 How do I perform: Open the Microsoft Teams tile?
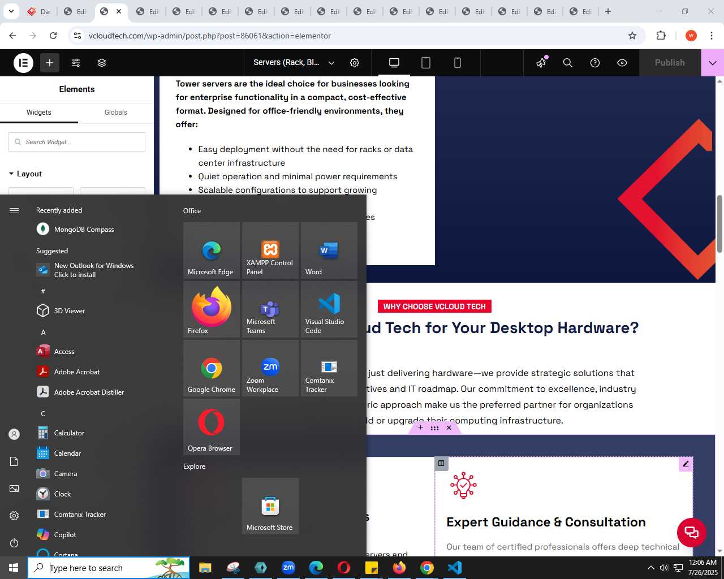pyautogui.click(x=270, y=309)
